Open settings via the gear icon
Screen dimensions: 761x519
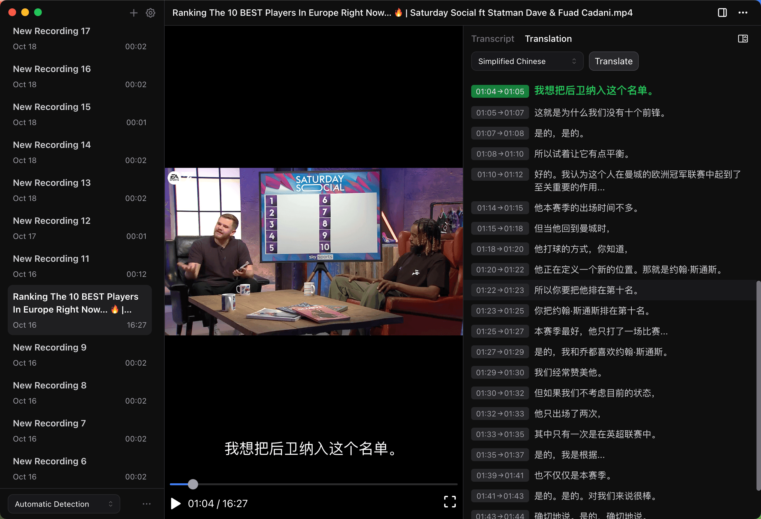[150, 13]
